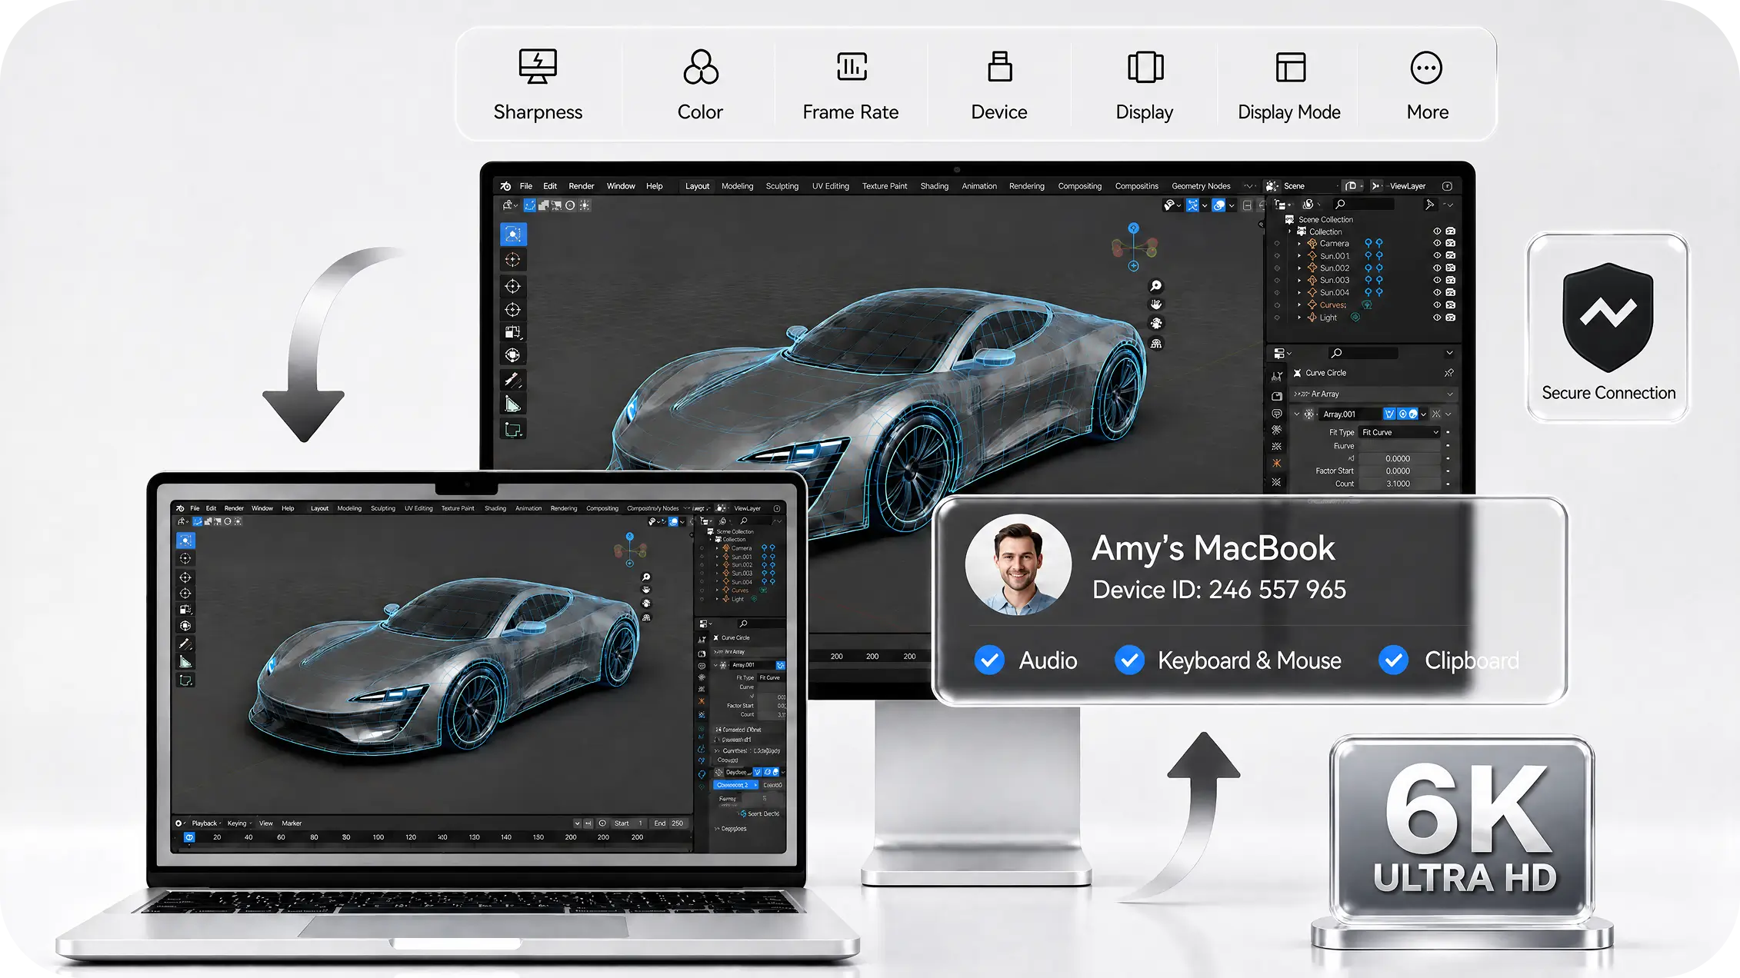Toggle Light visibility eye icon on the monitor's outliner
1740x978 pixels.
pos(1436,317)
